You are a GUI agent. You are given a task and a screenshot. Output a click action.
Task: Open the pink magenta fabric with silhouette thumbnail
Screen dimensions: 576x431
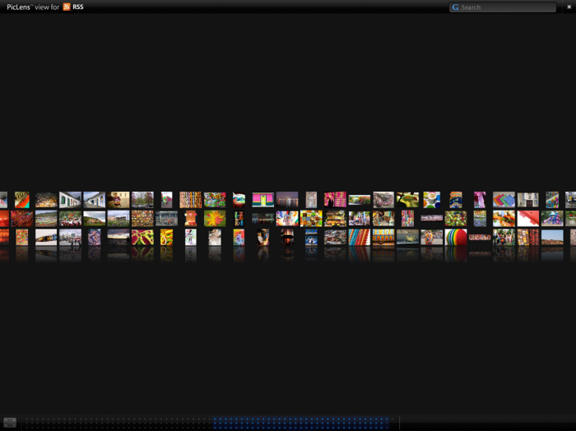click(x=335, y=200)
